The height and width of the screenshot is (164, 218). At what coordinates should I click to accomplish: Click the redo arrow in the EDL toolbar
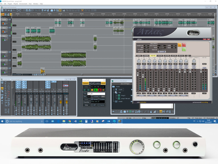[x=20, y=10]
